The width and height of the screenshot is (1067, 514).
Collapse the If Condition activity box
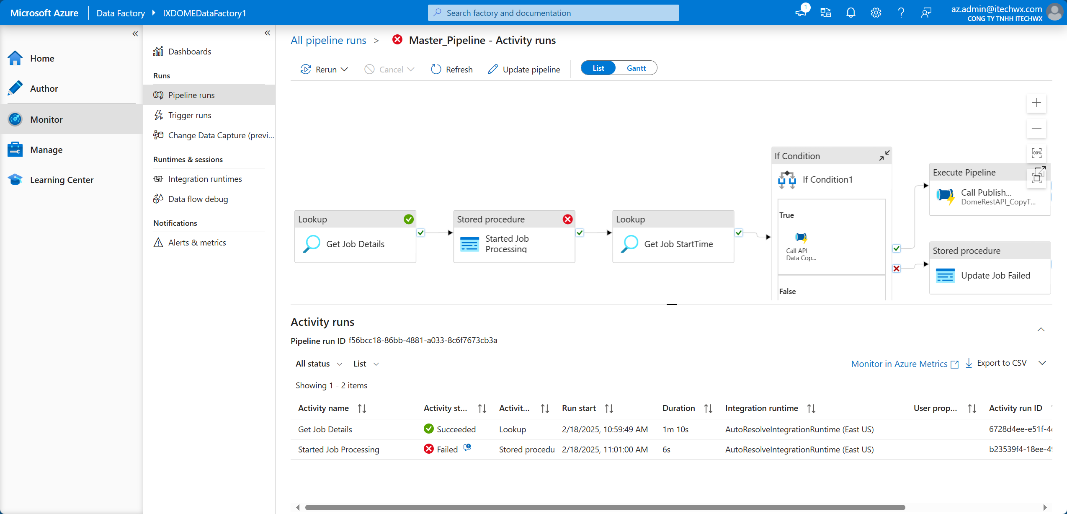[884, 156]
